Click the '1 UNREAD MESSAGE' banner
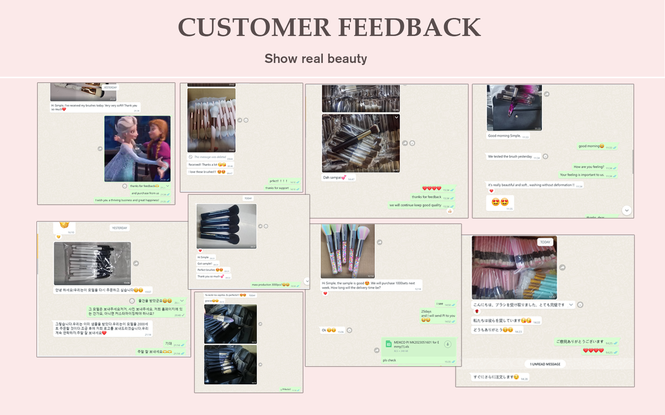This screenshot has width=665, height=415. [545, 364]
